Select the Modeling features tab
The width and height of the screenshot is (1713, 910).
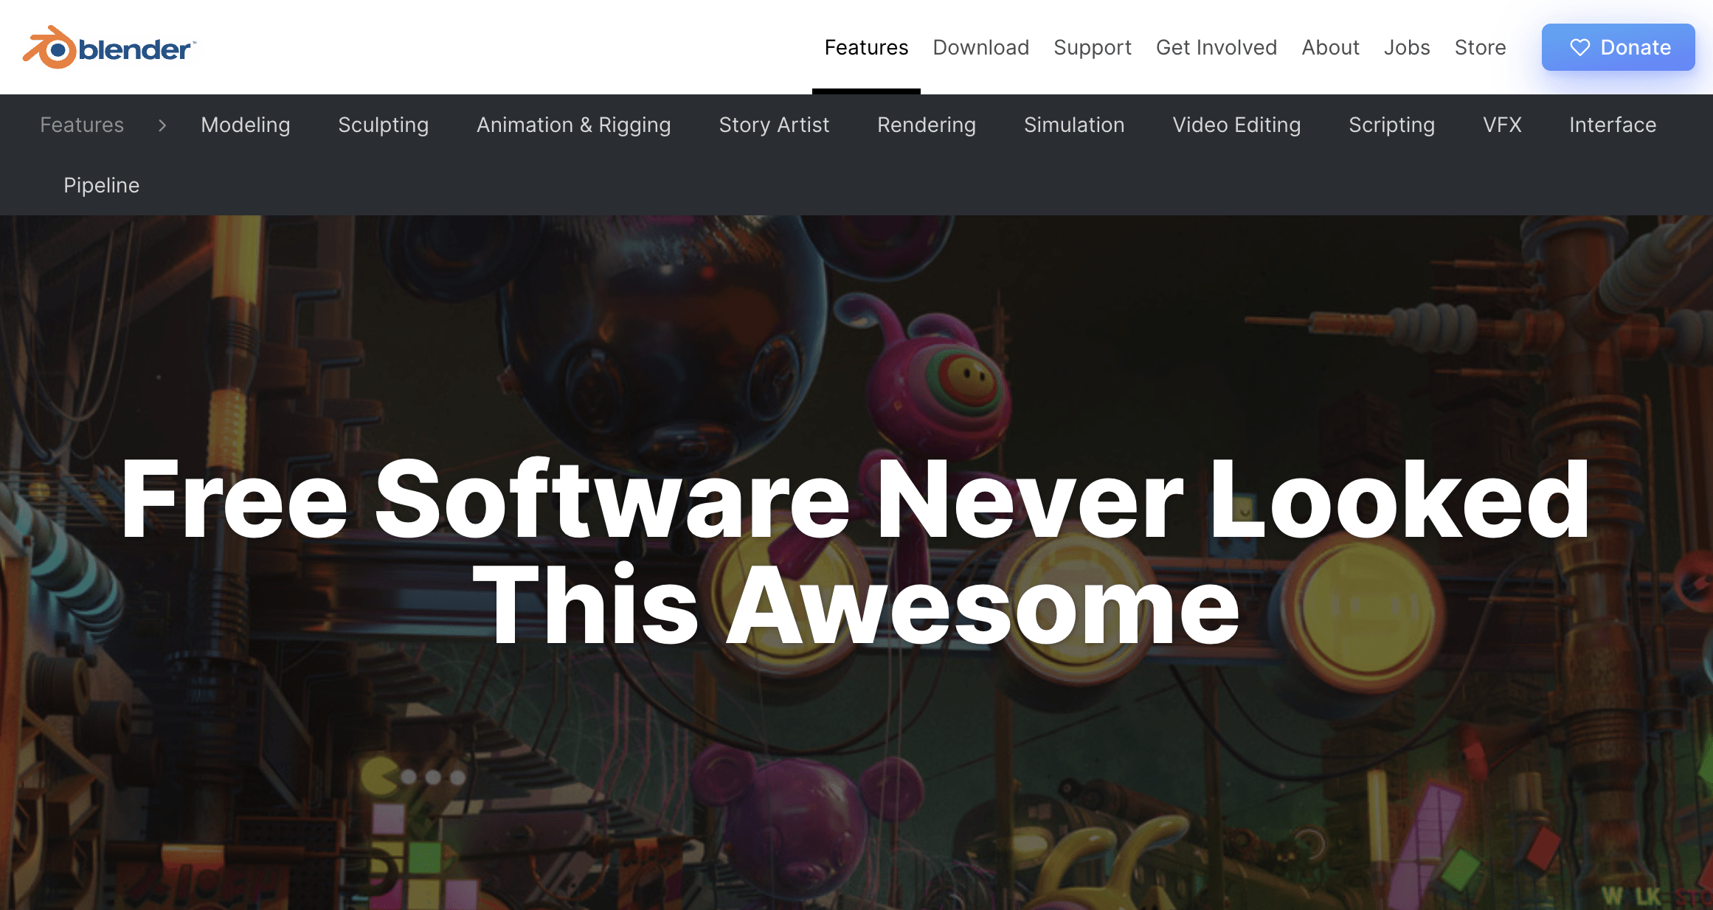[x=246, y=125]
